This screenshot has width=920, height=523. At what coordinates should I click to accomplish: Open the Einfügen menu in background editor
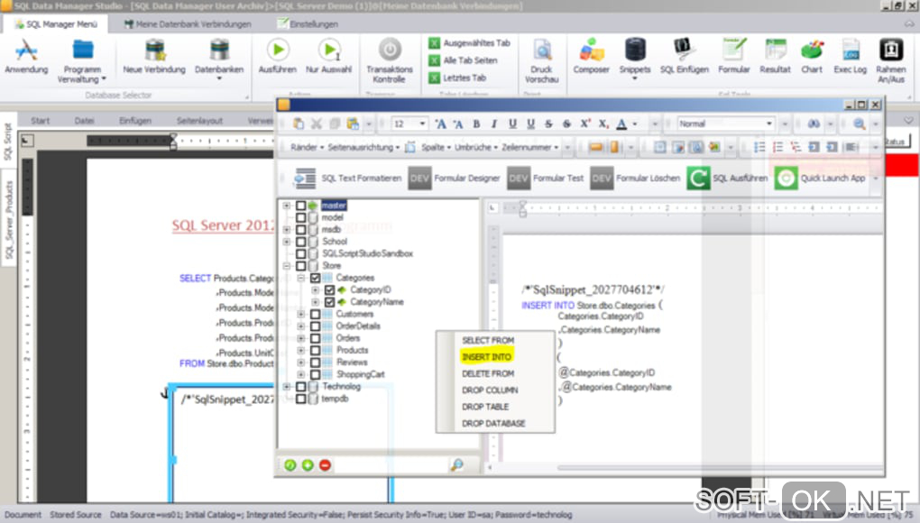(135, 121)
